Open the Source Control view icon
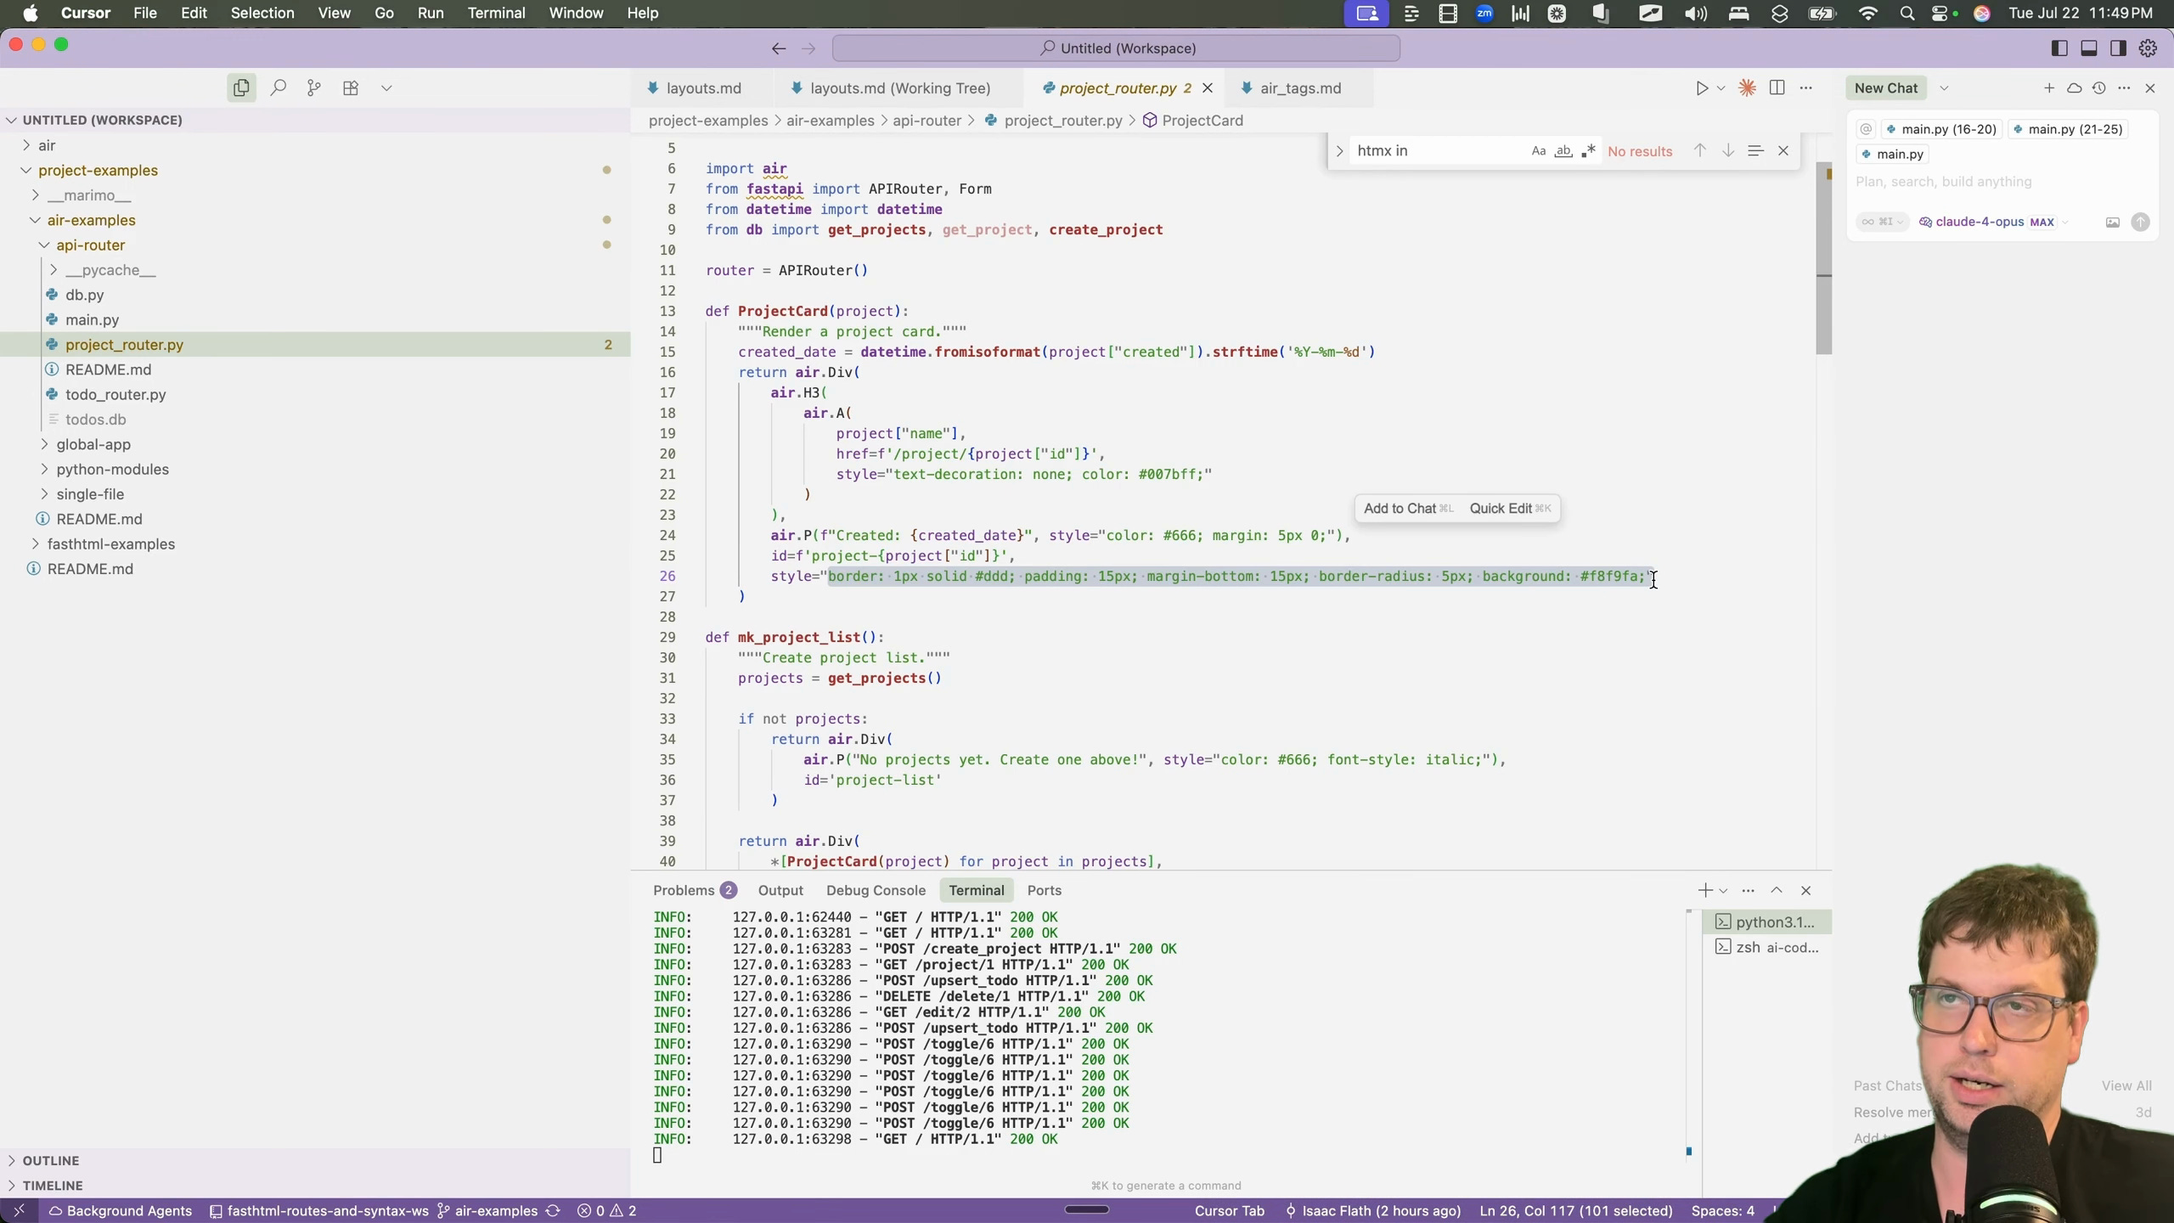This screenshot has width=2174, height=1223. point(314,87)
